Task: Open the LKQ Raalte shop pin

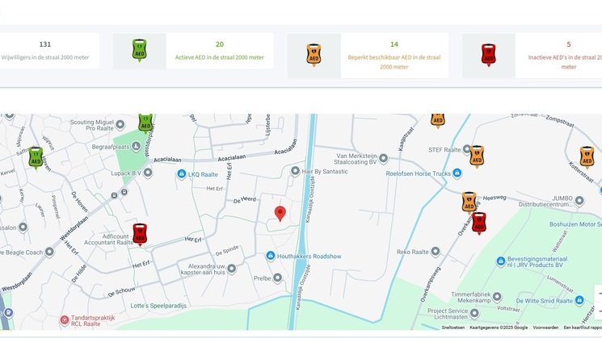Action: coord(182,174)
